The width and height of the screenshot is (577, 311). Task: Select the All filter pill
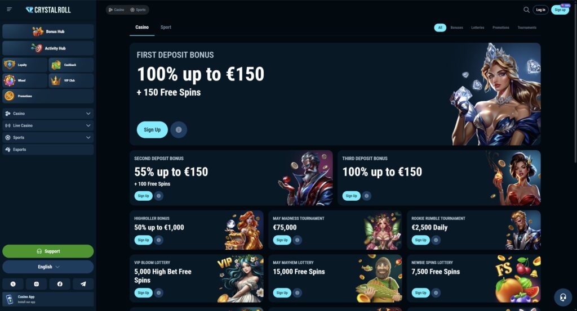[440, 28]
